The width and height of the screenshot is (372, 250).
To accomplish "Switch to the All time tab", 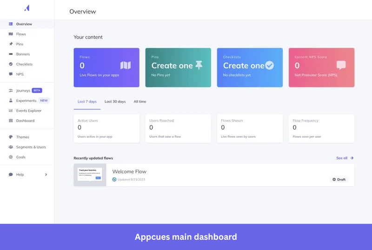I will (140, 101).
